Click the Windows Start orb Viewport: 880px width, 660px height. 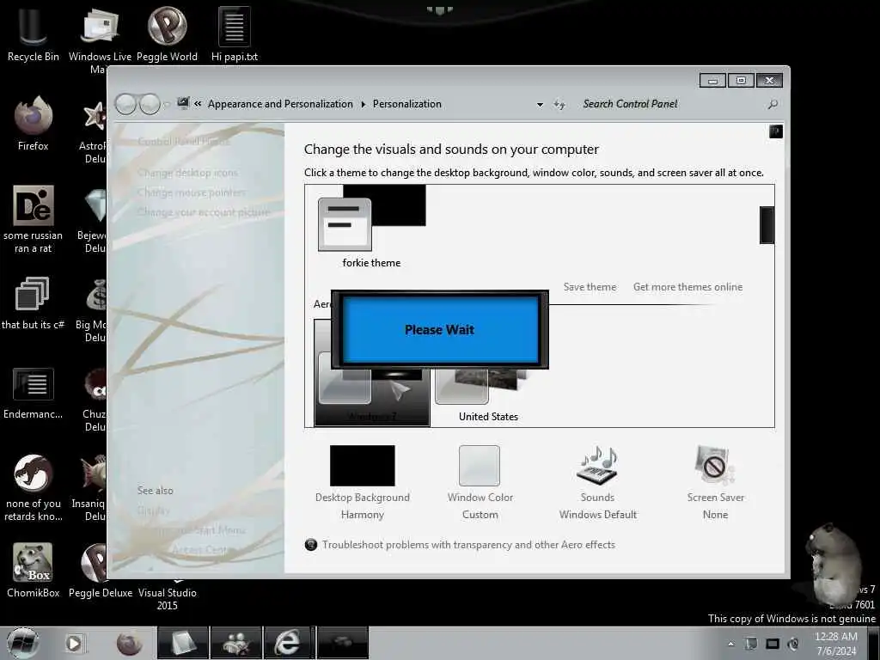pos(22,643)
